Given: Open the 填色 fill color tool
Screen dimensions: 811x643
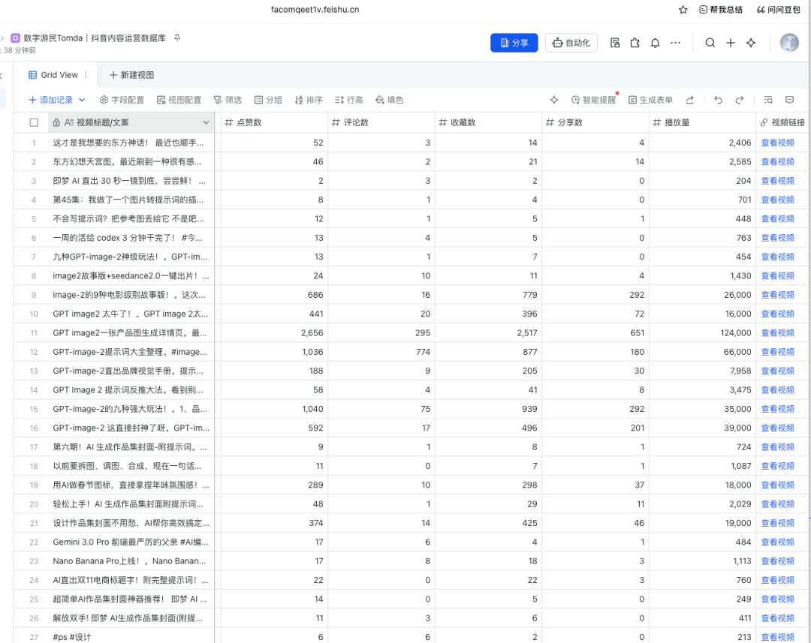Looking at the screenshot, I should coord(390,100).
